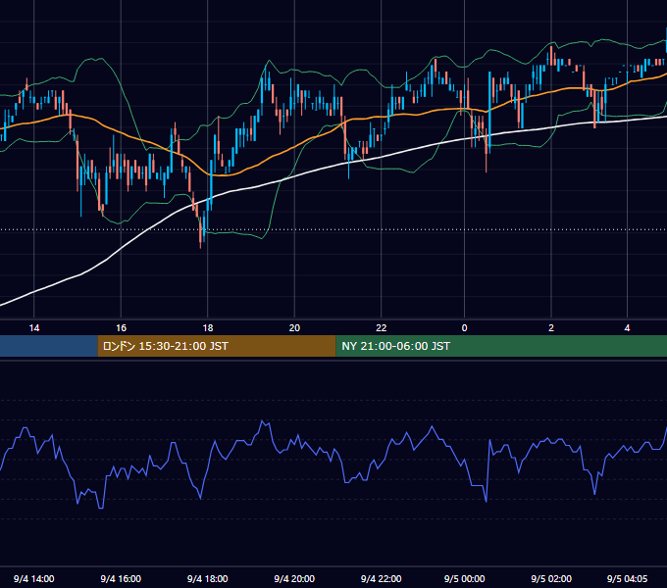Click time axis label 16 on price chart
This screenshot has height=588, width=667.
121,328
